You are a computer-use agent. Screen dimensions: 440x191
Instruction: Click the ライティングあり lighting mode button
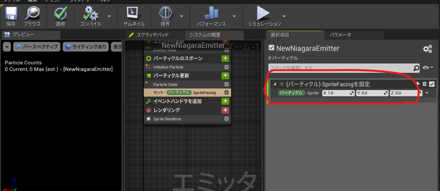coord(86,47)
